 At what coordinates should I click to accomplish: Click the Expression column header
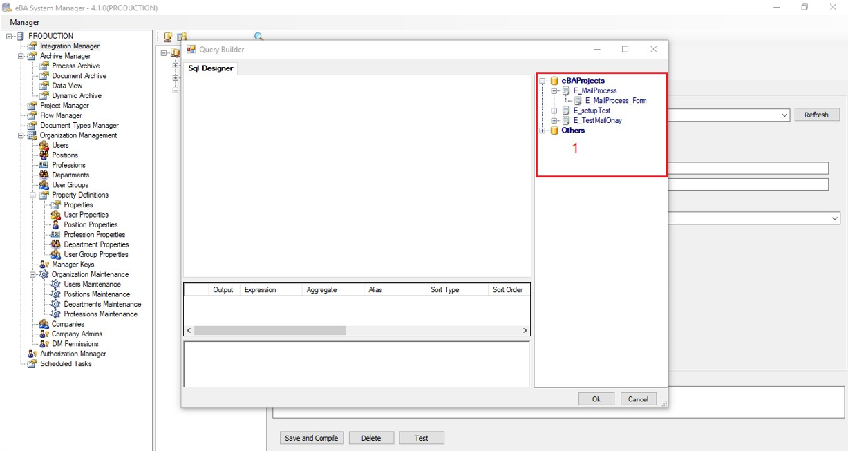pos(270,290)
